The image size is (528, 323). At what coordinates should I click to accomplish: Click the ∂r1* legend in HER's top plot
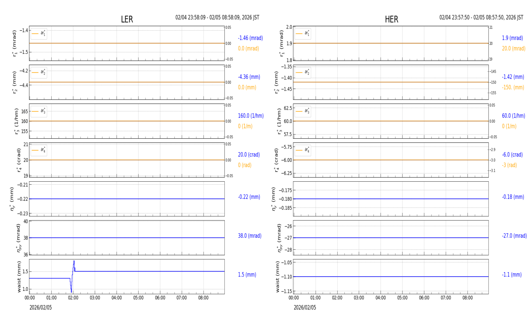pyautogui.click(x=303, y=34)
